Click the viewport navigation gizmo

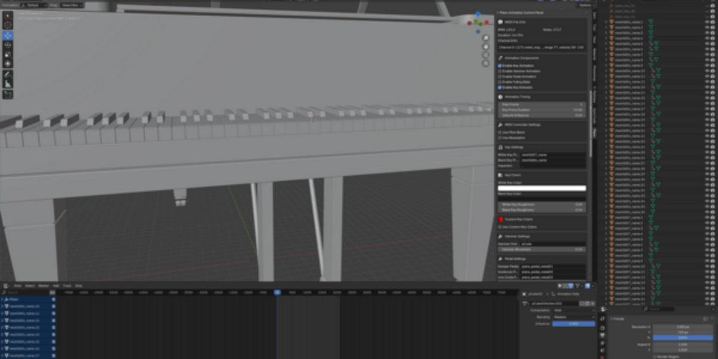[x=478, y=22]
